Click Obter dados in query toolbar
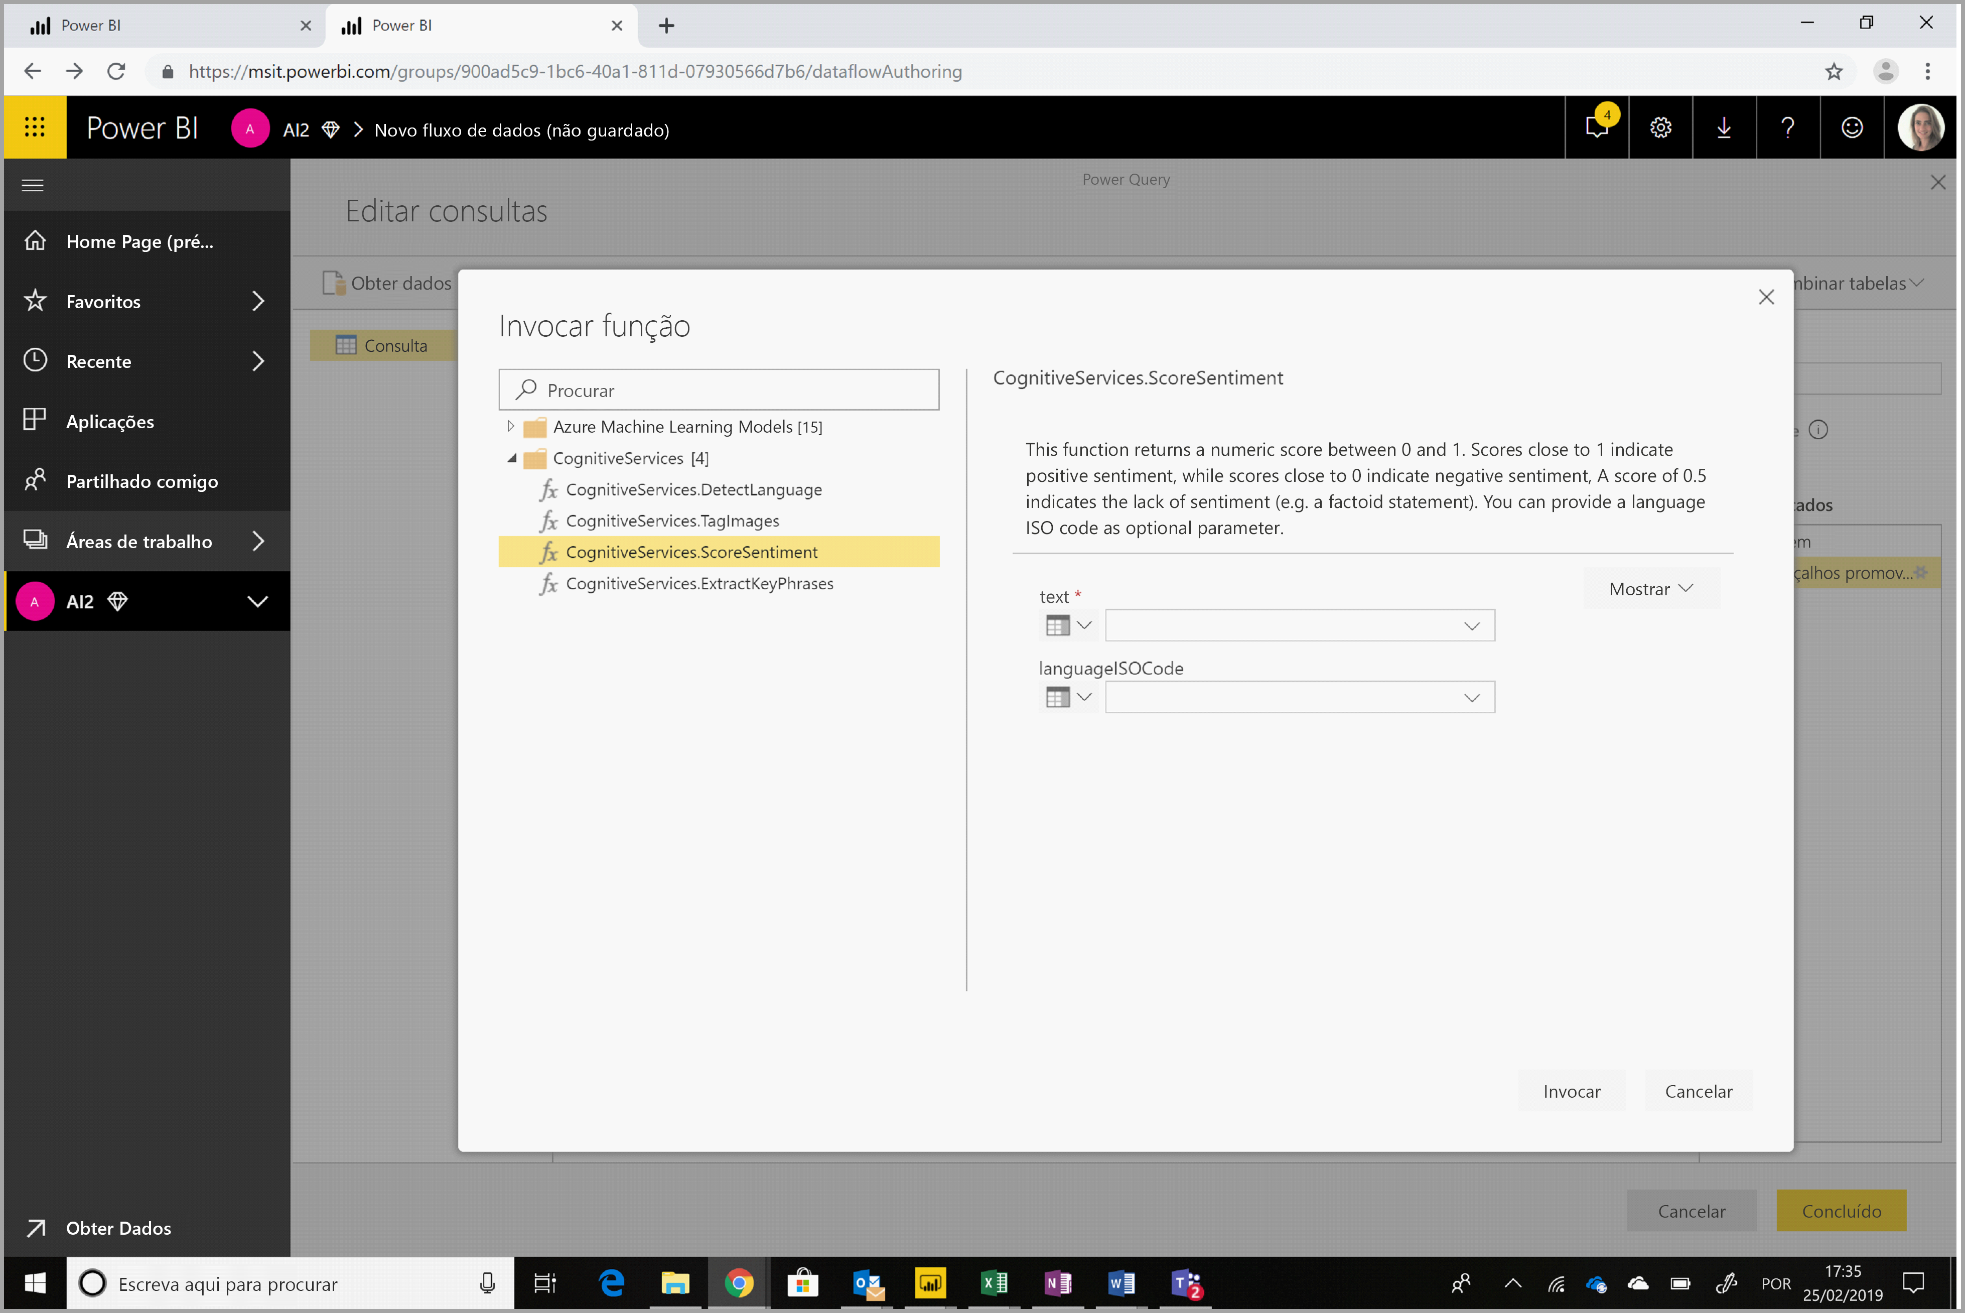 click(388, 283)
